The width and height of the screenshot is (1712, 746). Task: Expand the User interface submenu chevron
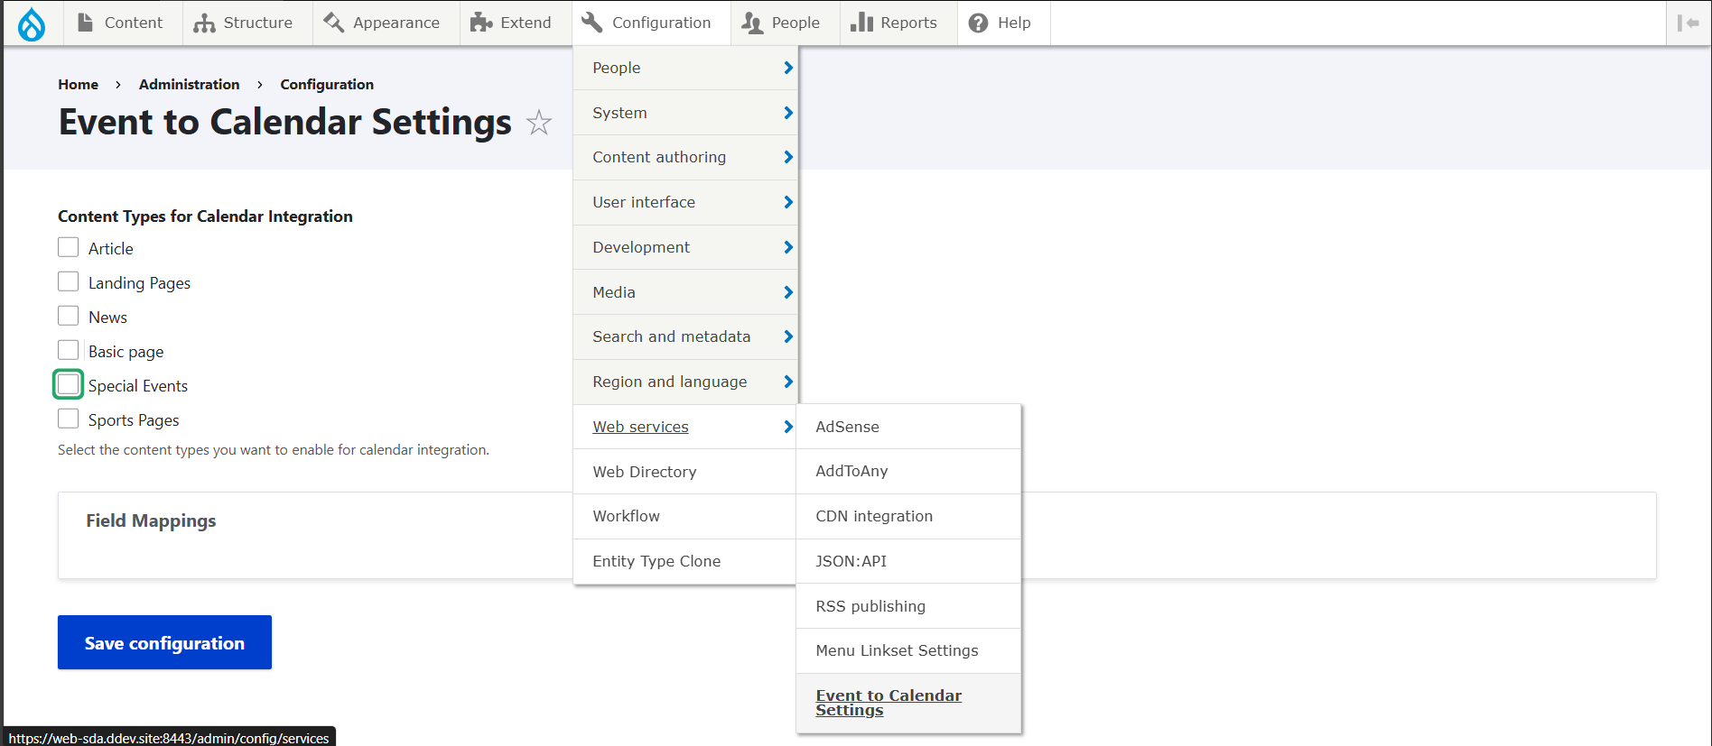(x=788, y=202)
